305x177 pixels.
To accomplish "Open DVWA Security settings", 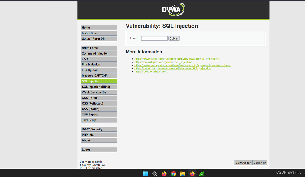I will click(x=99, y=129).
